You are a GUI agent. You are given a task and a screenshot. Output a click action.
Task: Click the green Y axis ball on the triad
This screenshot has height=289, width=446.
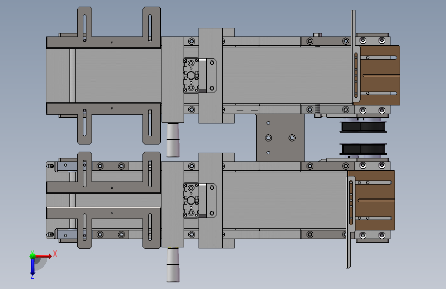click(32, 256)
